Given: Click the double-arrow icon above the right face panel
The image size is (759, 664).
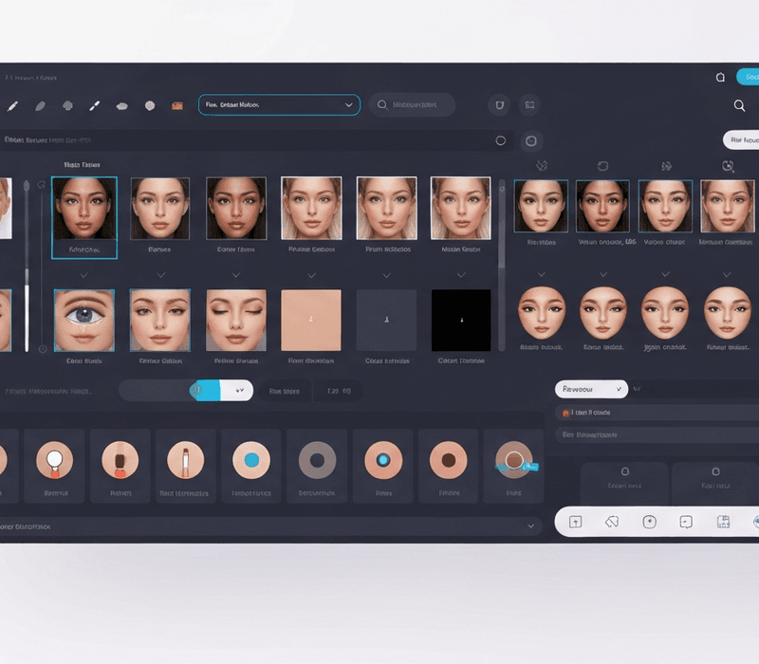Looking at the screenshot, I should 667,167.
